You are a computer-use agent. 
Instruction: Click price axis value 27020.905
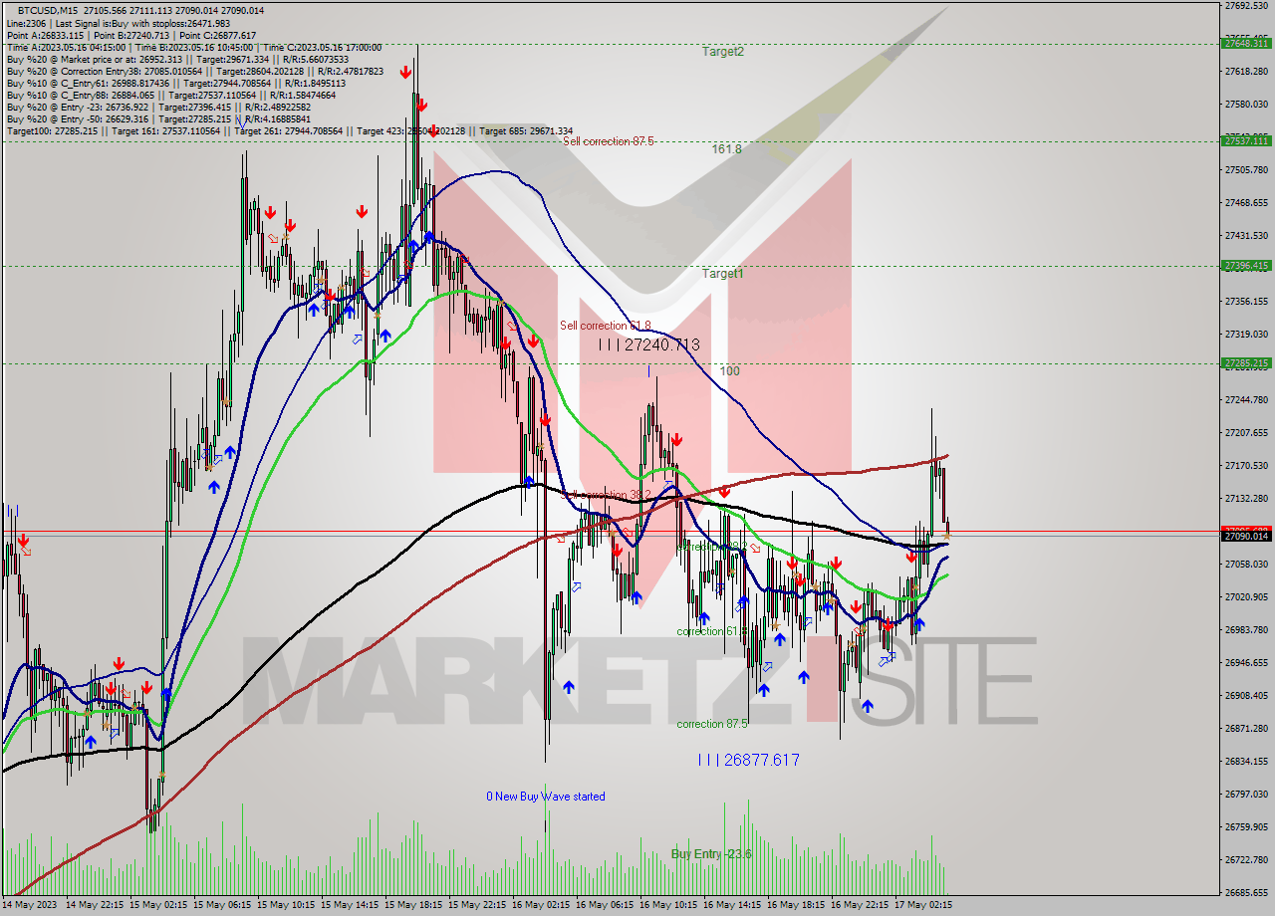(1247, 596)
